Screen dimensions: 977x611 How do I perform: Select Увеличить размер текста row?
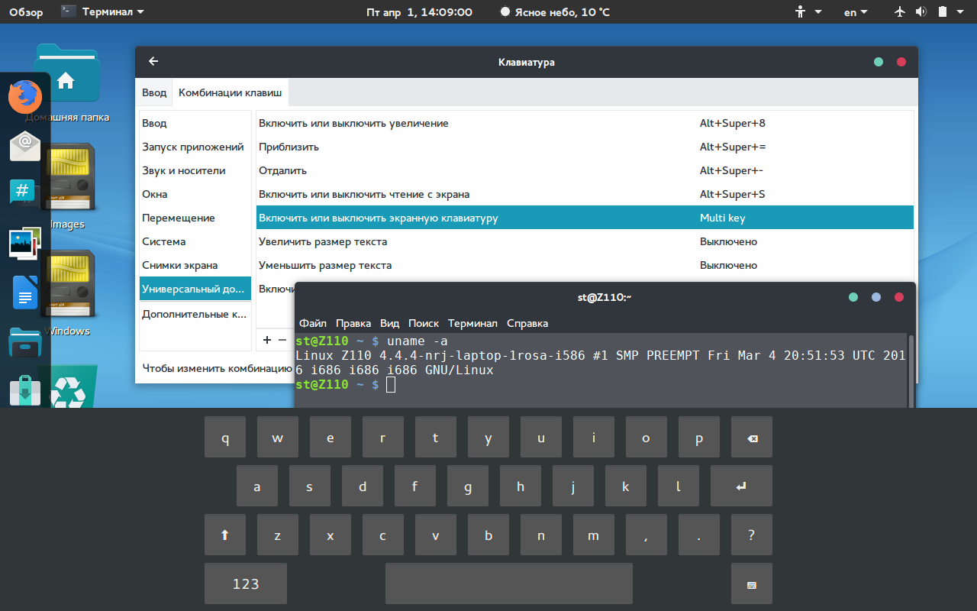pos(585,241)
